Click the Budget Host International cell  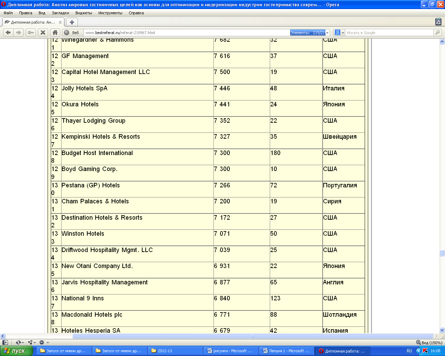click(x=137, y=157)
